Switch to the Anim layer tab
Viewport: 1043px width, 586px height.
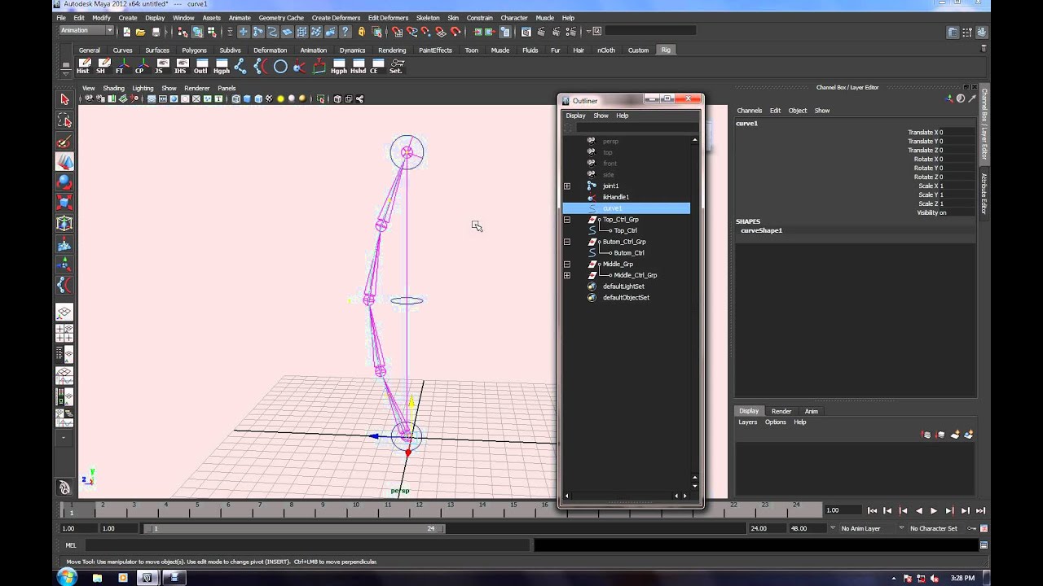coord(811,411)
